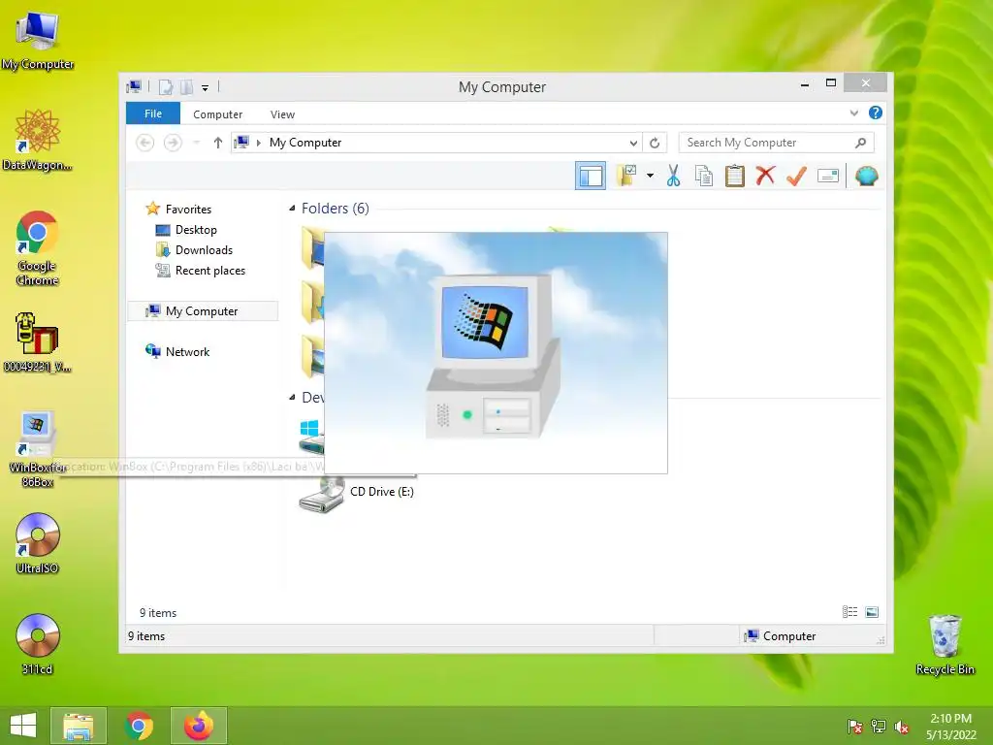993x745 pixels.
Task: Click the Properties icon in quick access toolbar
Action: click(x=166, y=87)
